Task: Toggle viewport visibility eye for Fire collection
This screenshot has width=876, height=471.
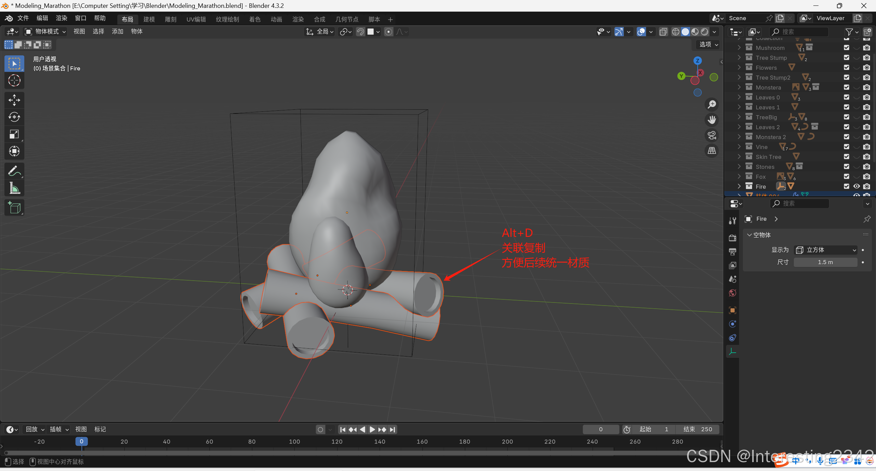Action: point(856,186)
